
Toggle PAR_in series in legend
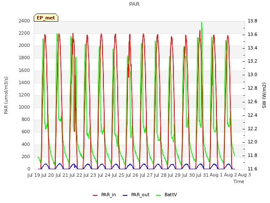click(x=104, y=195)
